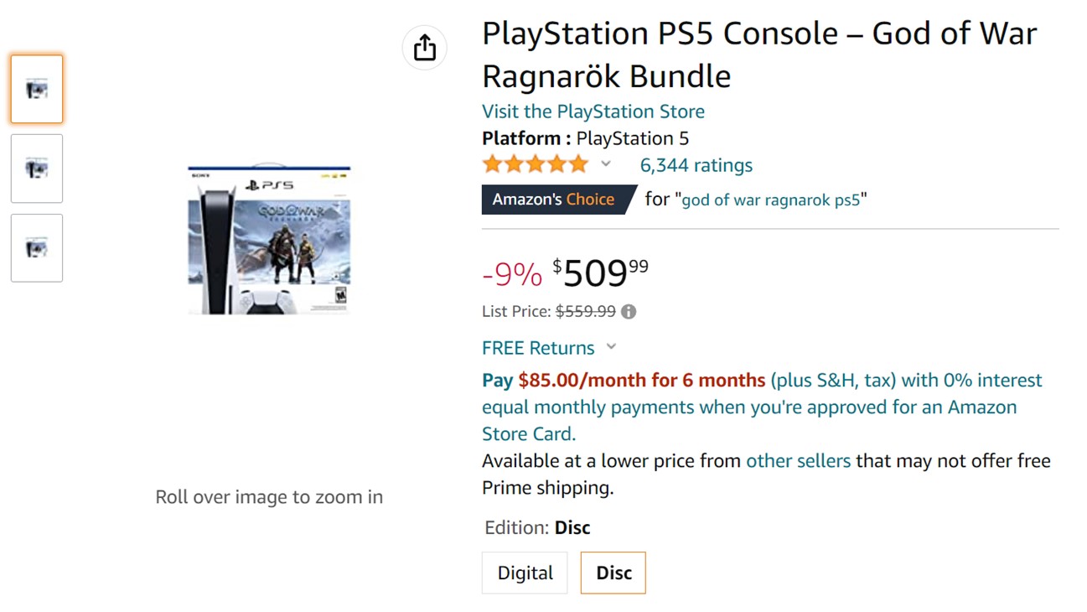Select the third product thumbnail

click(37, 248)
